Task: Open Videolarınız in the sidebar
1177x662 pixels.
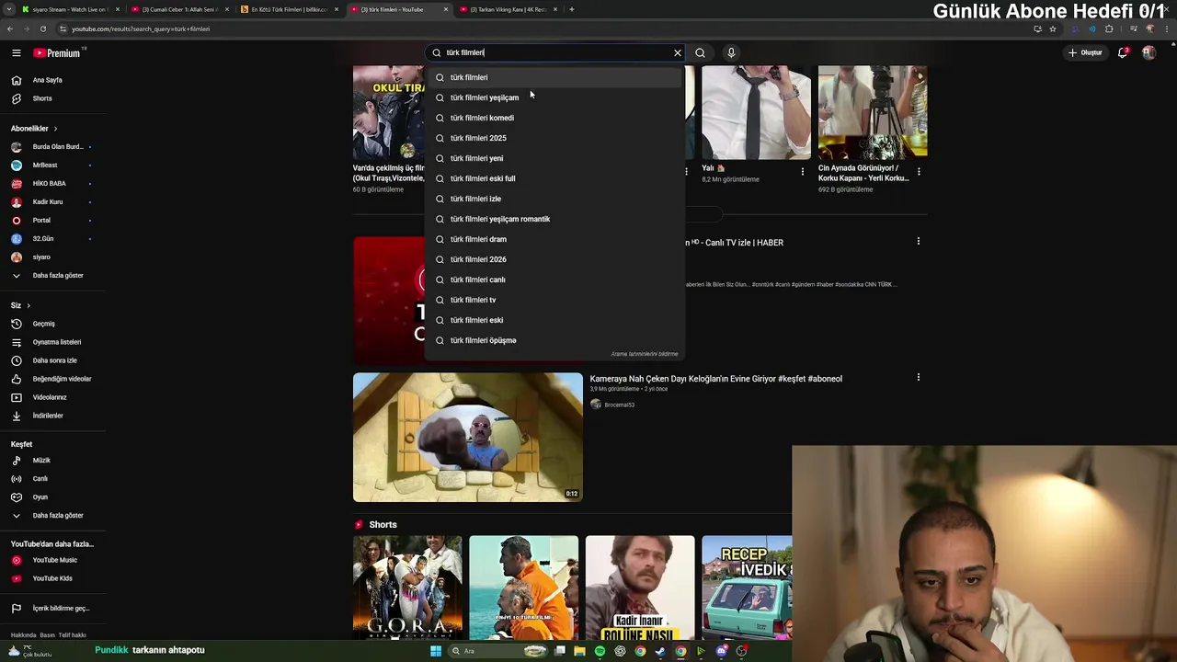Action: click(x=50, y=397)
